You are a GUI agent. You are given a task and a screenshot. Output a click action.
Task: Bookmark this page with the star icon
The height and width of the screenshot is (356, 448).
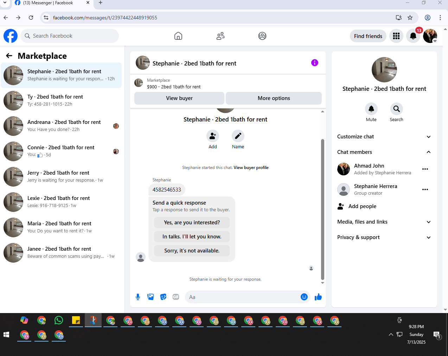point(410,18)
